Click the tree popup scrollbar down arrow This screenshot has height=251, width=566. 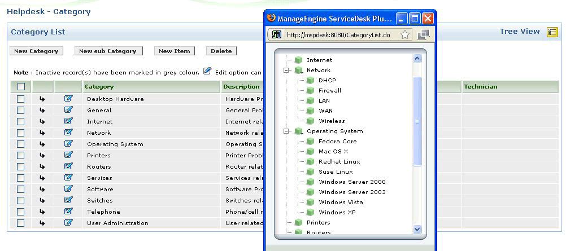[417, 229]
